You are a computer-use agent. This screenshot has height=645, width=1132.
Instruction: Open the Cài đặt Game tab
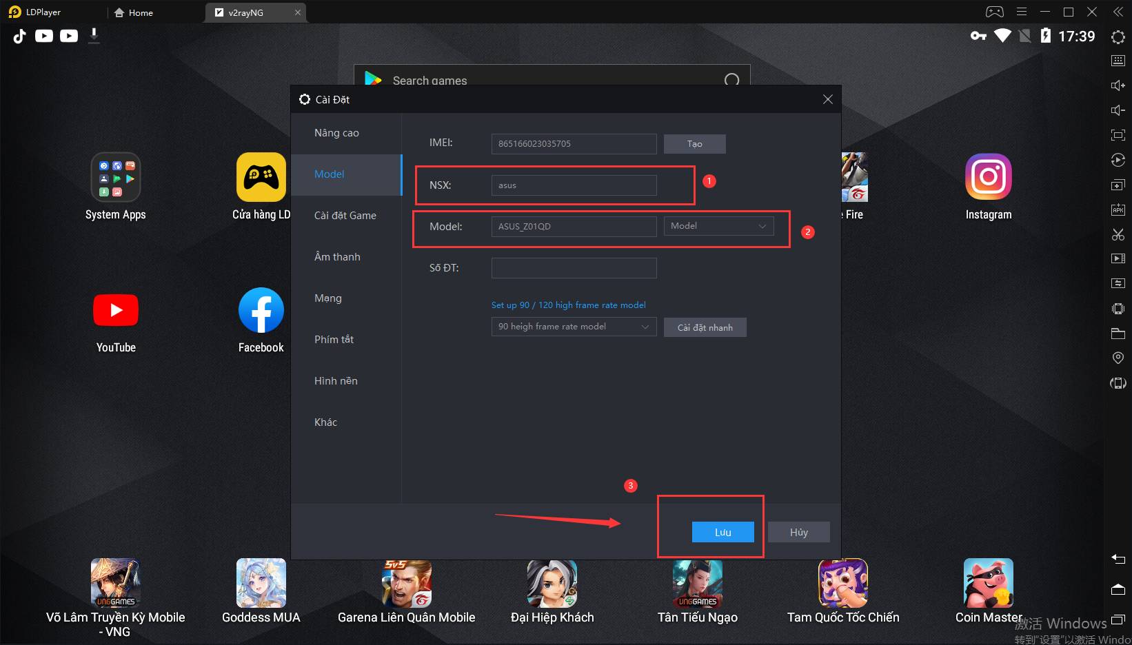346,216
